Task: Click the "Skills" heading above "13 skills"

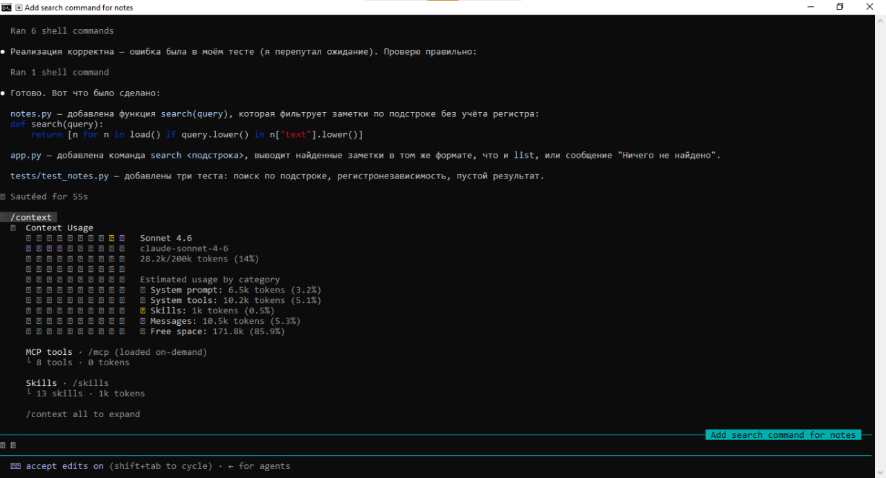Action: tap(42, 383)
